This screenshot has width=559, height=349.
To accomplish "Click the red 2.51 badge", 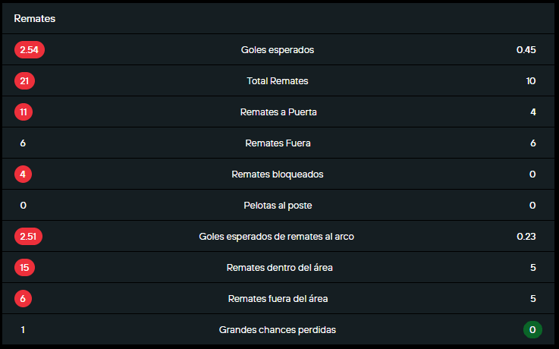I will click(x=29, y=237).
